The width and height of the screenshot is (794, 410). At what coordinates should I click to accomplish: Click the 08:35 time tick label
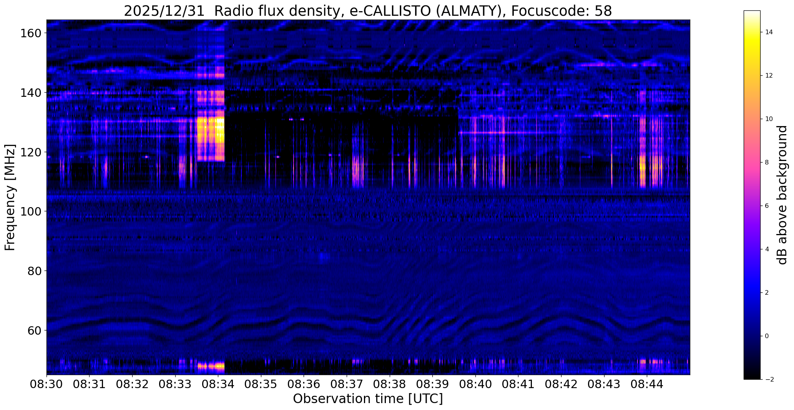click(x=261, y=384)
